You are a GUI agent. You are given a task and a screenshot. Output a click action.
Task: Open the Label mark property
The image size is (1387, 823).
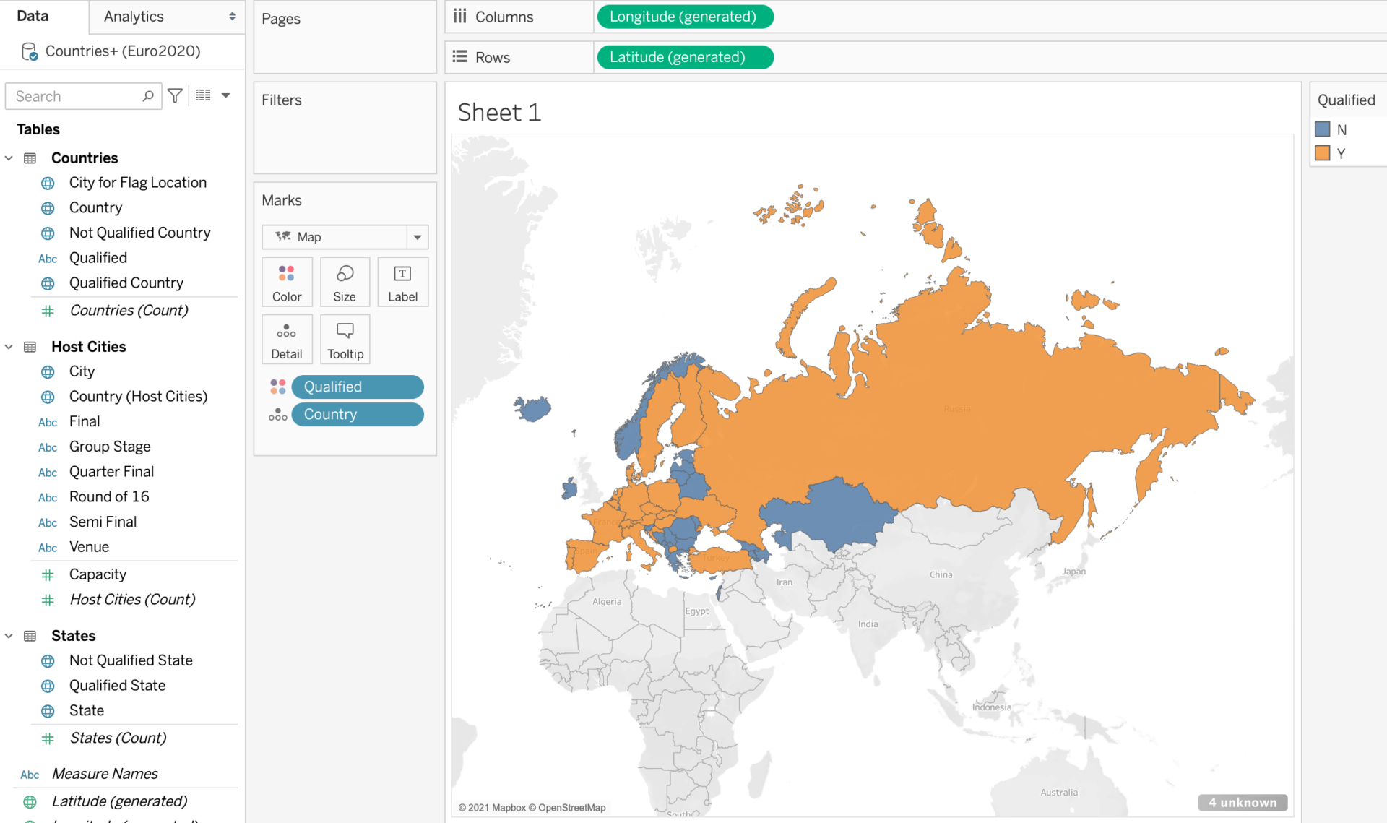[402, 282]
